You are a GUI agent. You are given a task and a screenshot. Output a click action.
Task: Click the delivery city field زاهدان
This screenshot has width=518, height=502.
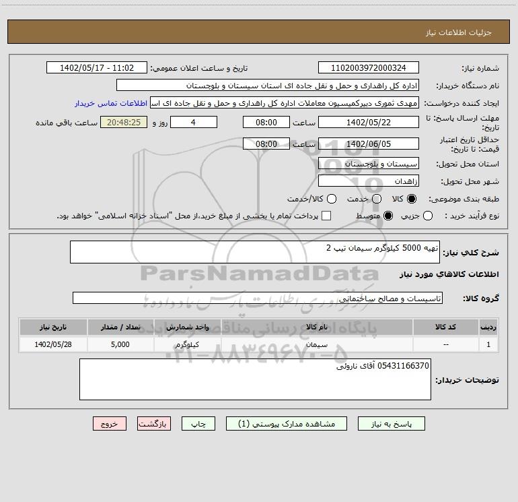click(369, 181)
